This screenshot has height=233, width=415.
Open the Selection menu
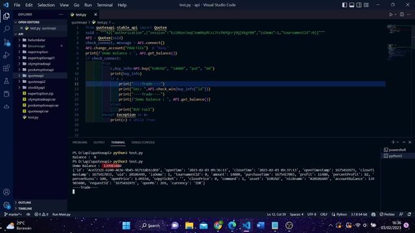click(46, 5)
